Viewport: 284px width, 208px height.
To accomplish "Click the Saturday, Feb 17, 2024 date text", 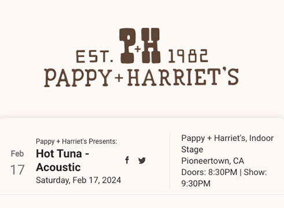I will point(78,180).
